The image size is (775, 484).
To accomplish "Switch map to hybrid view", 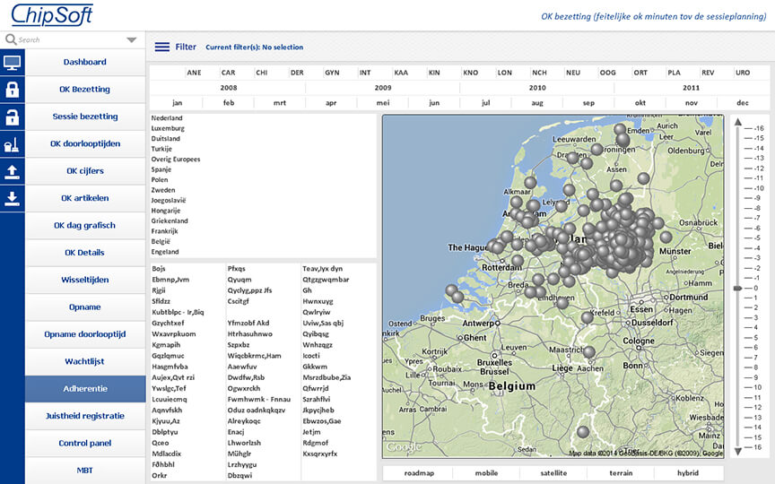I will [688, 473].
